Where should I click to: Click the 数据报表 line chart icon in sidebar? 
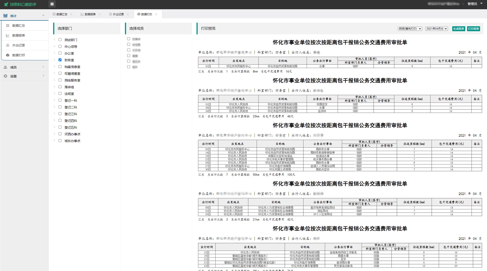[x=8, y=36]
